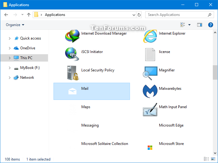
Task: Toggle the preview pane button
Action: pyautogui.click(x=200, y=25)
